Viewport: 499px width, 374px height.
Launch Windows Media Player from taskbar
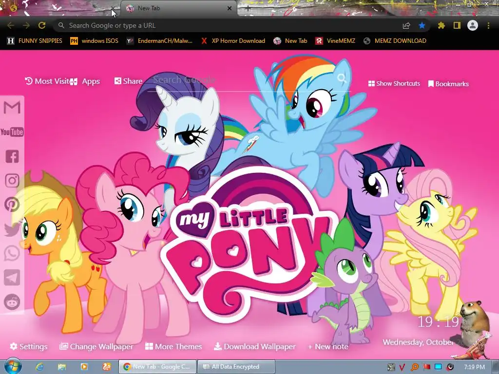84,367
